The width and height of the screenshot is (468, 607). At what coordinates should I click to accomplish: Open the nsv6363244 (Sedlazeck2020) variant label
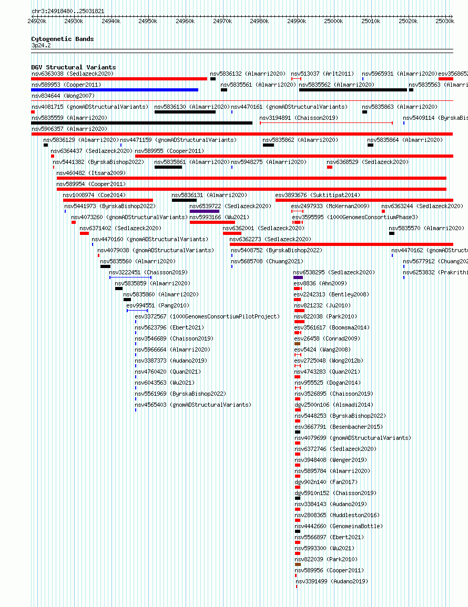click(422, 206)
